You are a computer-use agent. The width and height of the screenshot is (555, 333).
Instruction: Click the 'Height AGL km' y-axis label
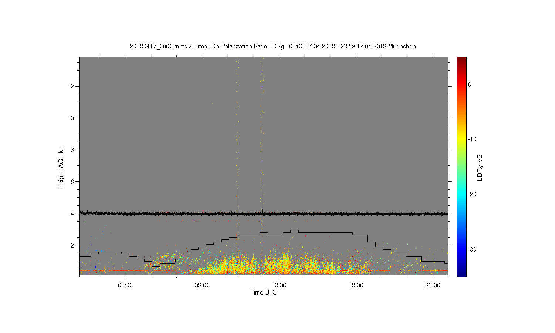pos(61,166)
